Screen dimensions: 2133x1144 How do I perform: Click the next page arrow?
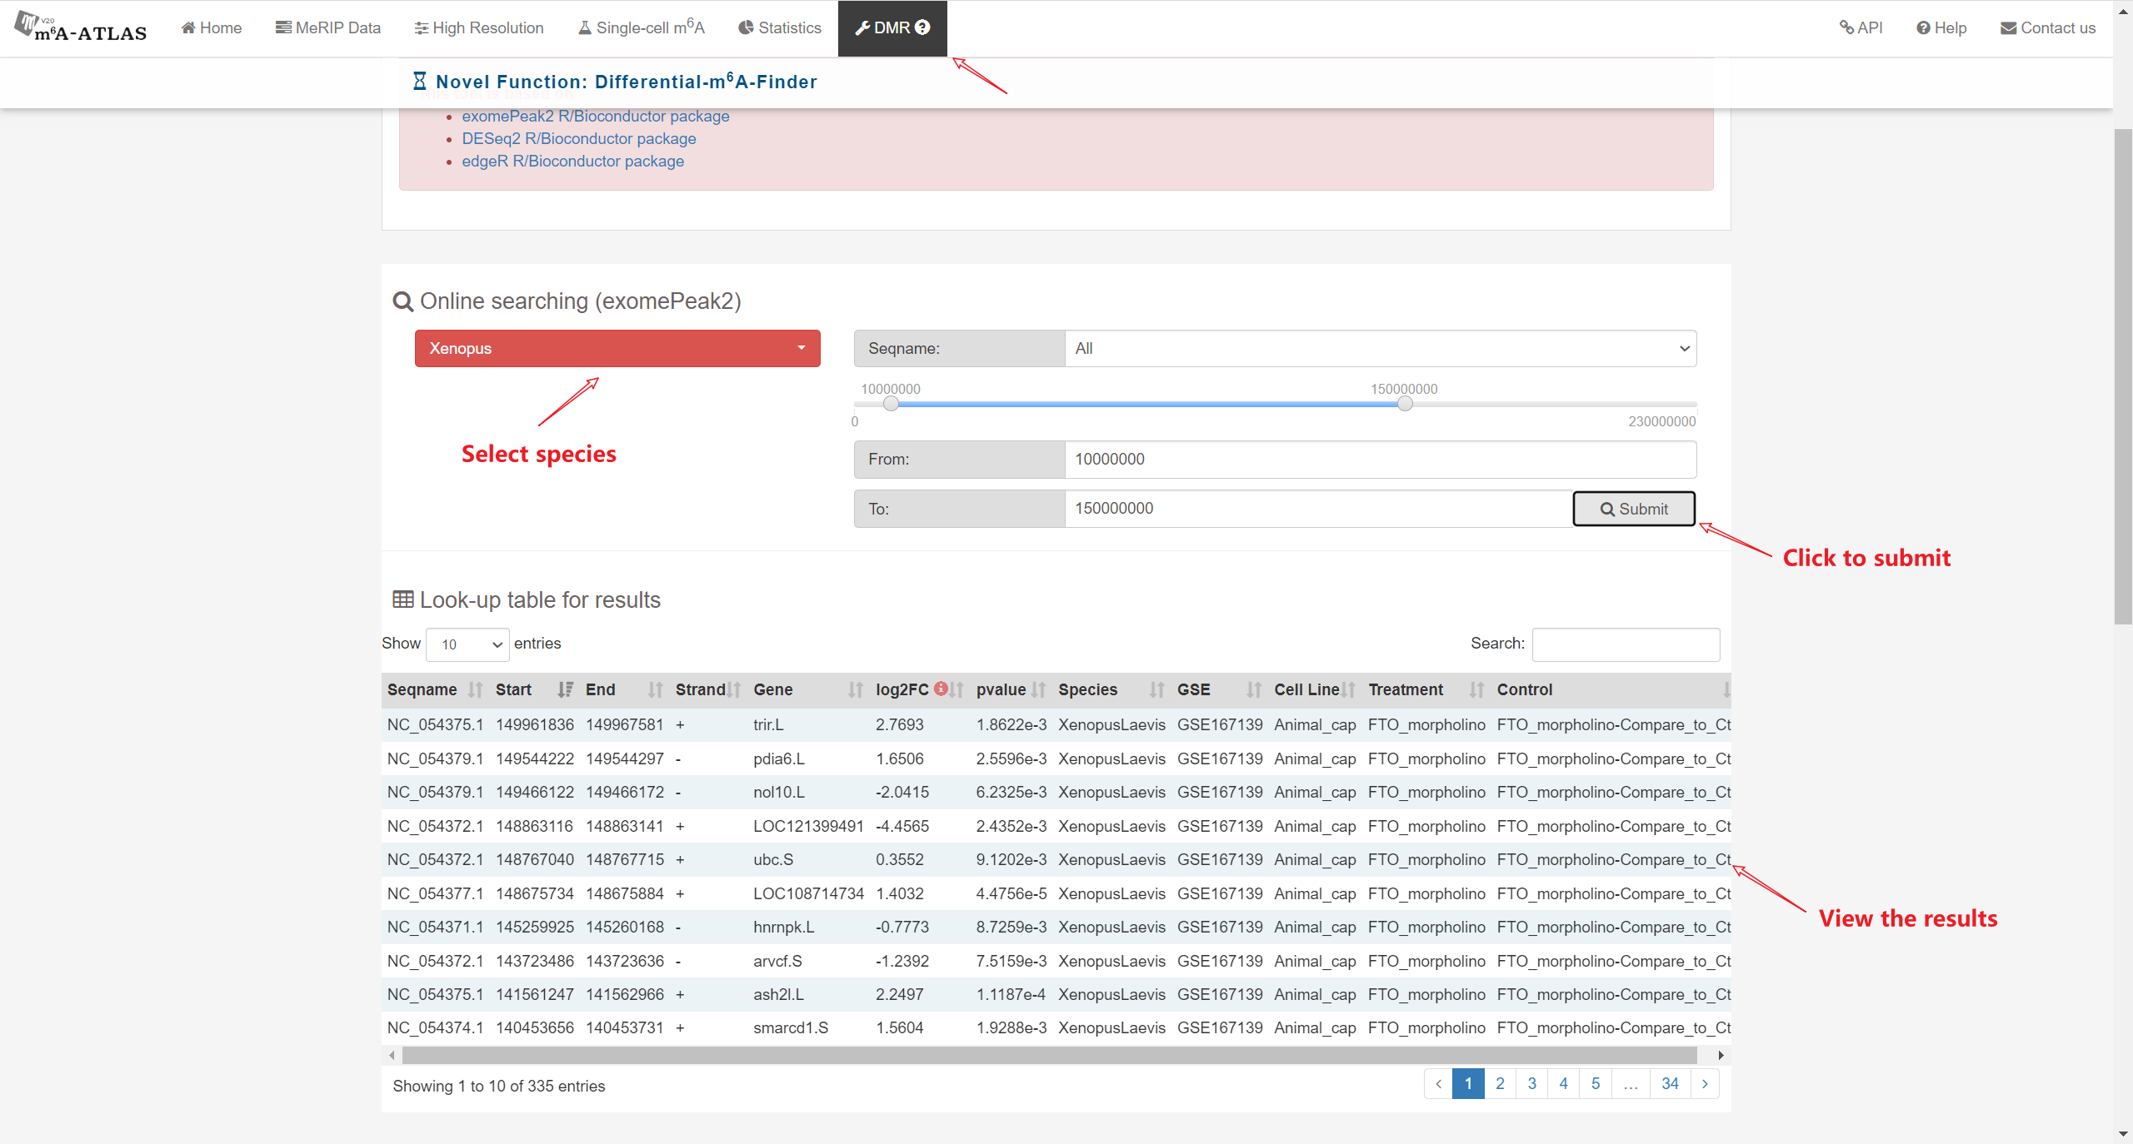[1705, 1083]
